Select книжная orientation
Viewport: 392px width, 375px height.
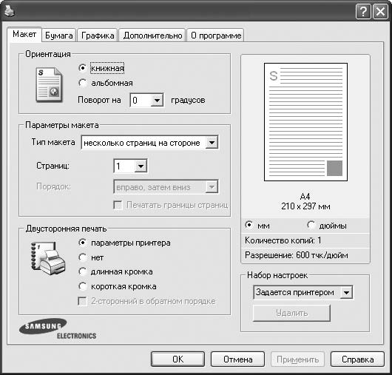(101, 68)
